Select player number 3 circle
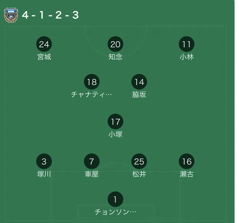This screenshot has height=223, width=239. click(44, 161)
